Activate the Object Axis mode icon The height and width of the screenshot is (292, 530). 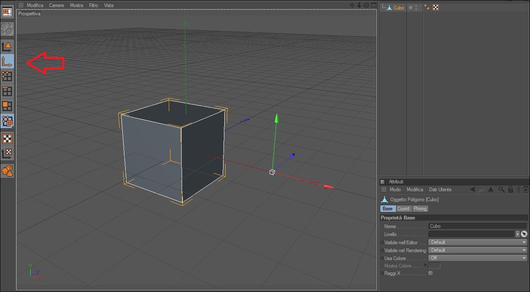click(x=7, y=61)
